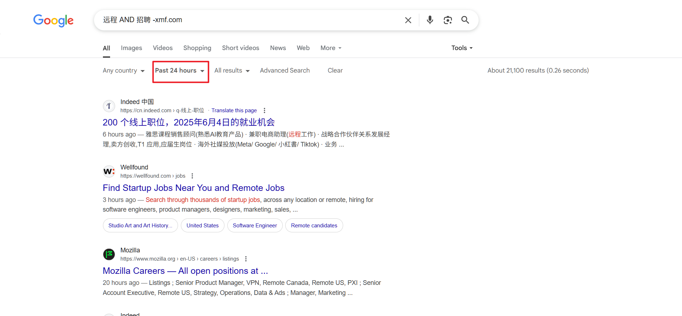Image resolution: width=682 pixels, height=316 pixels.
Task: Open the Advanced Search link
Action: click(x=285, y=71)
